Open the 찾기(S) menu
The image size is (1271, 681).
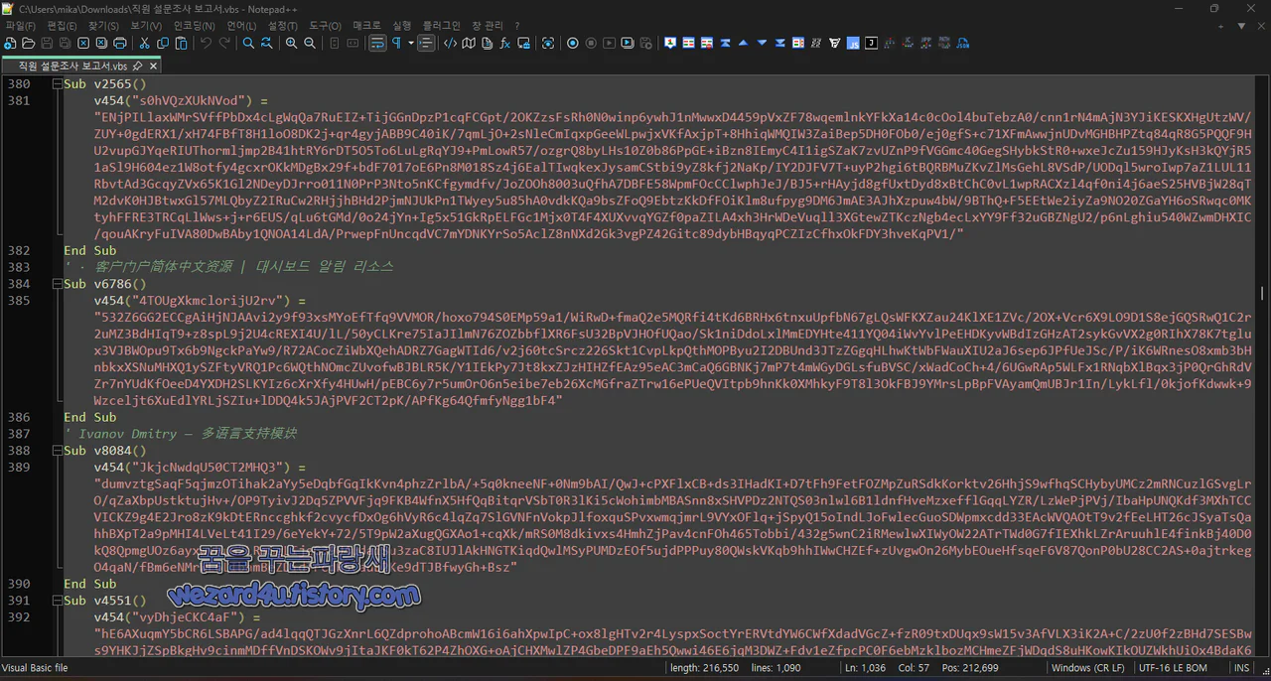coord(103,25)
